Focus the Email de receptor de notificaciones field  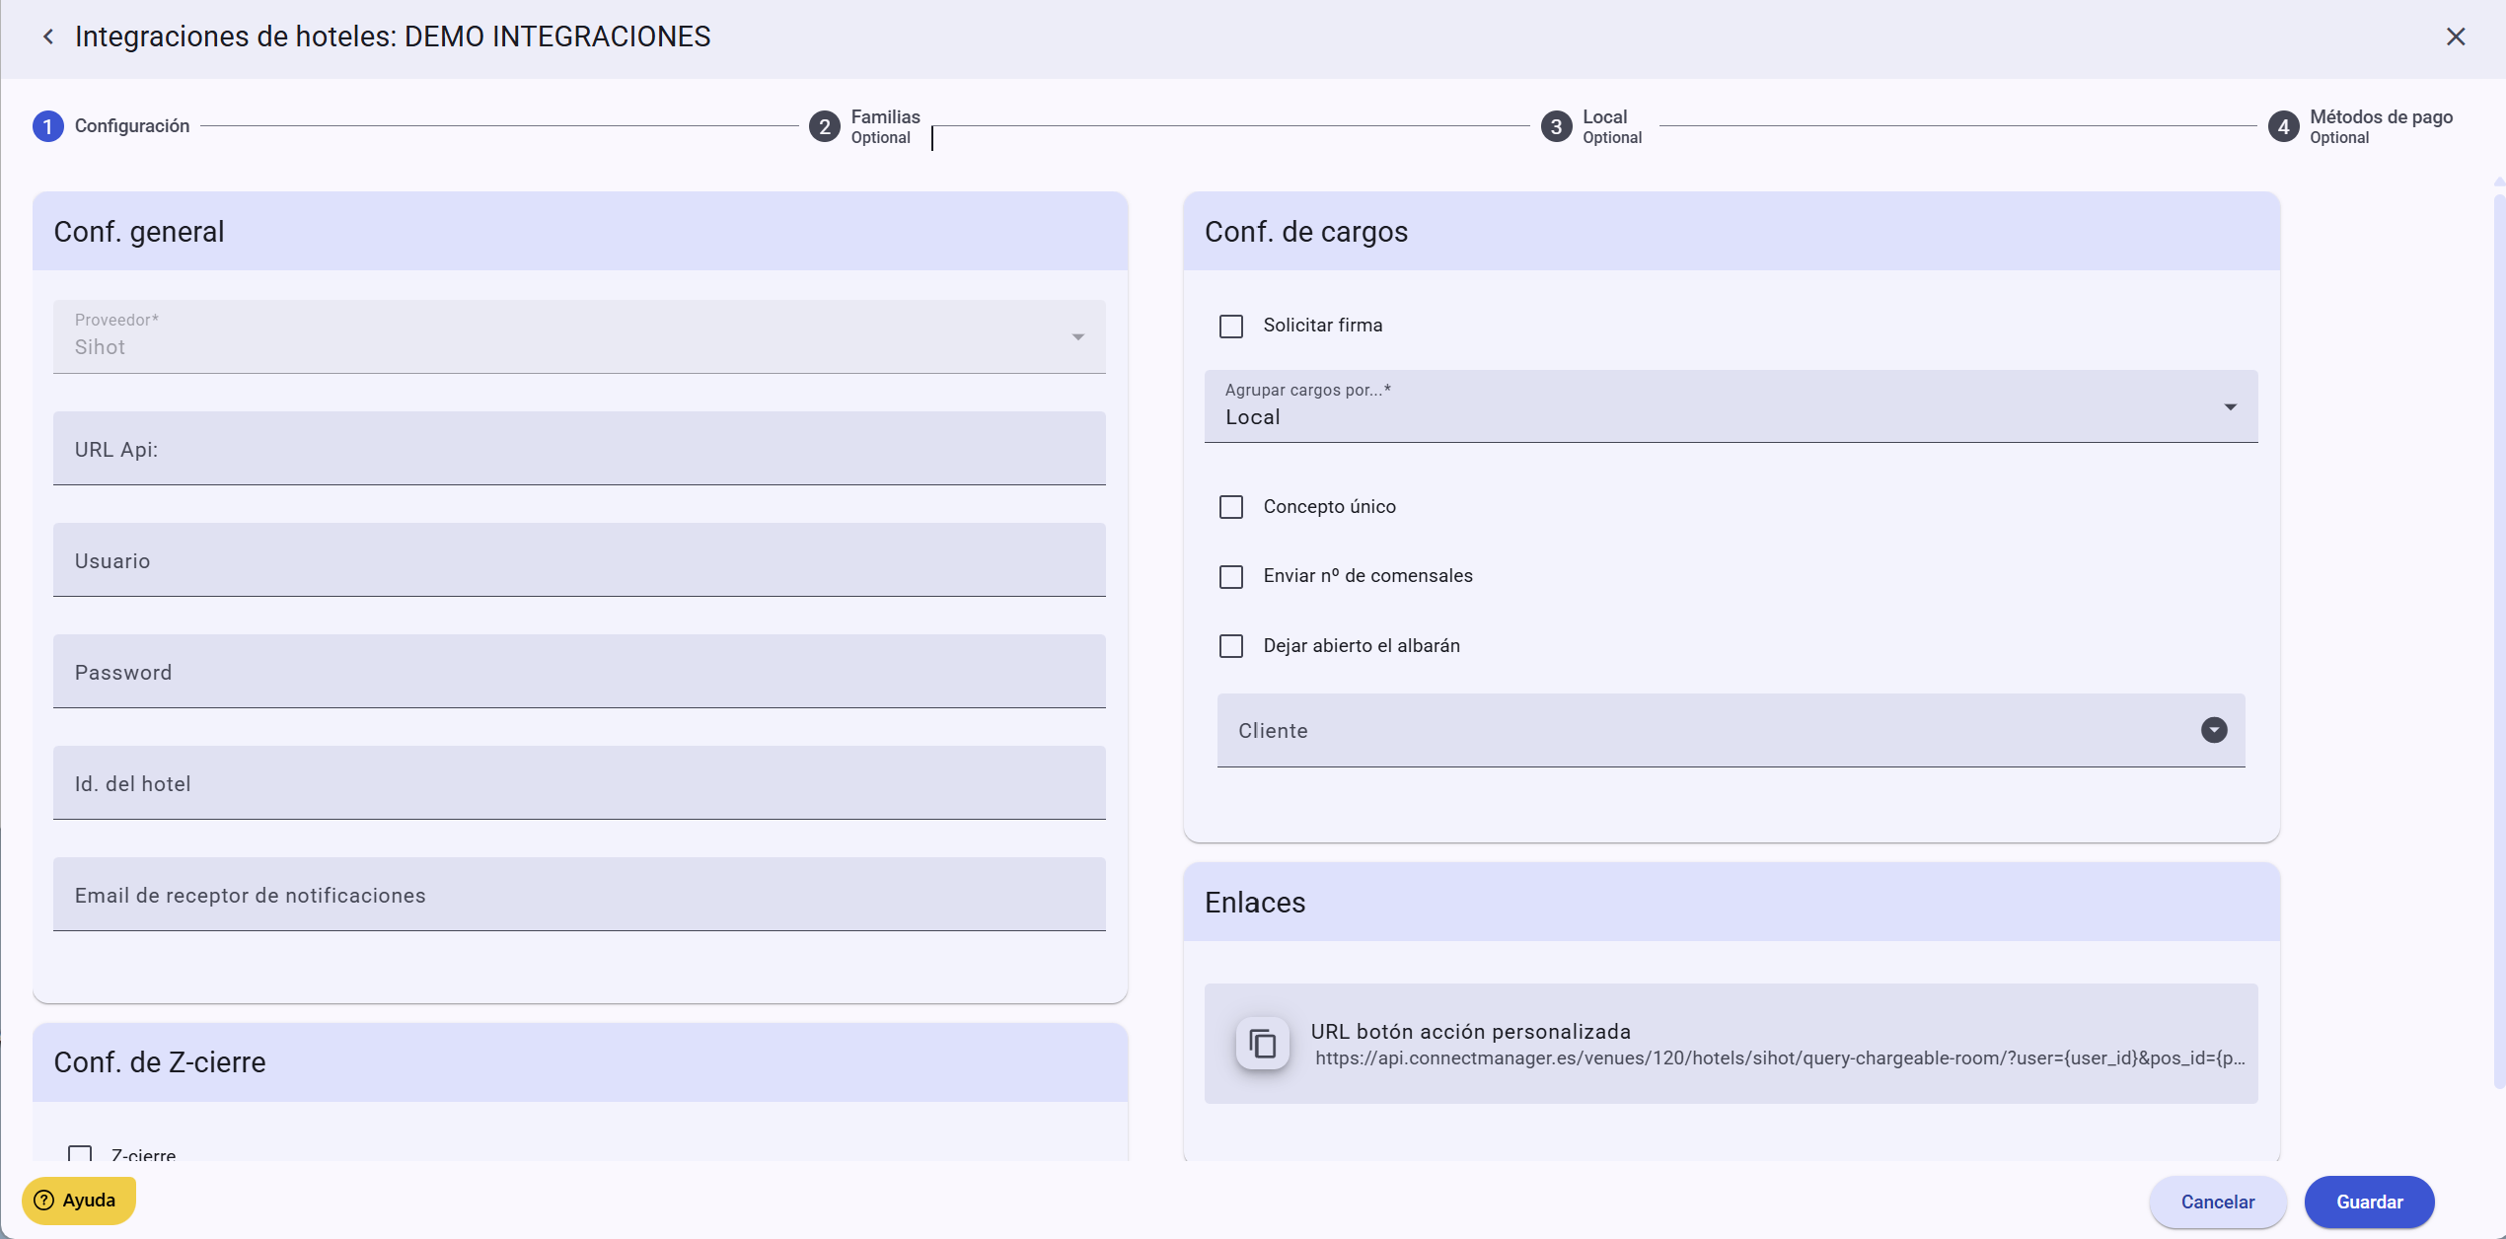579,895
